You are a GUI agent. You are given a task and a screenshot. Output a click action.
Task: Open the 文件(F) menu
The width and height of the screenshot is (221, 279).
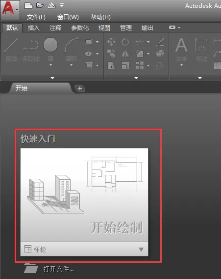[x=36, y=17]
